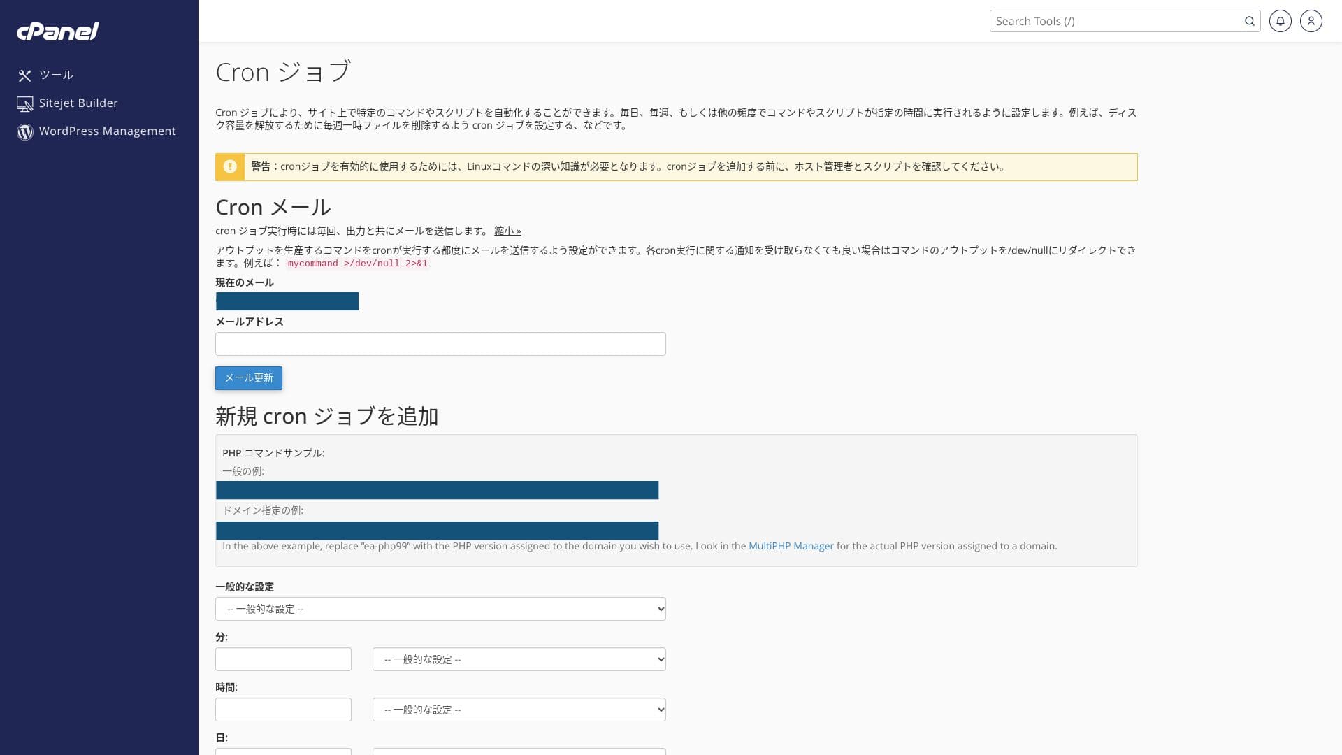Click the 分 minute text field

[x=283, y=659]
